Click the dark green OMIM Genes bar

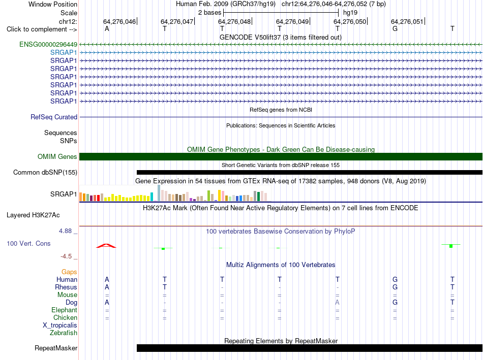pyautogui.click(x=281, y=156)
